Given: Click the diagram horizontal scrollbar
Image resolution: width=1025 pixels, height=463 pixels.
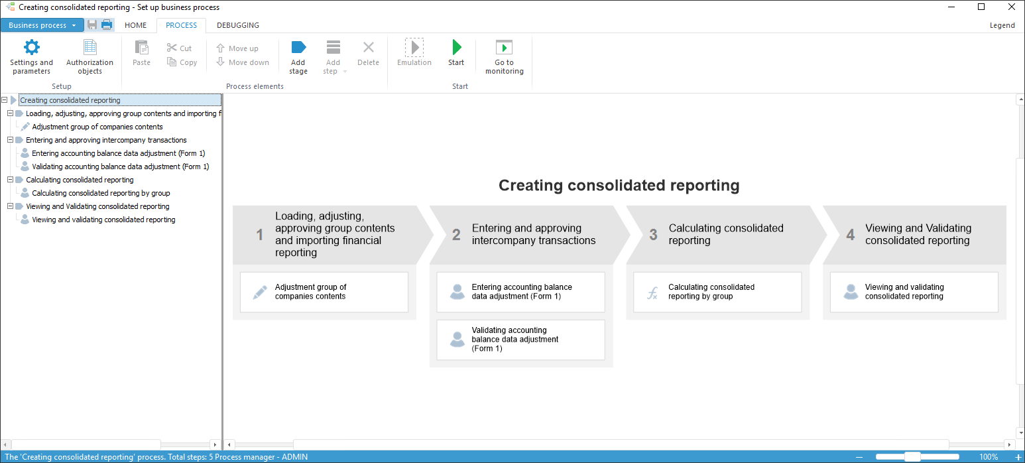Looking at the screenshot, I should (621, 444).
